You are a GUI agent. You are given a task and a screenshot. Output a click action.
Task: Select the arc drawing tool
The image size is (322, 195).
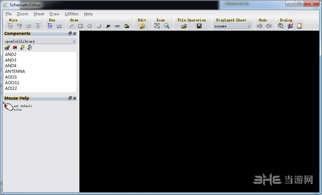coord(99,26)
